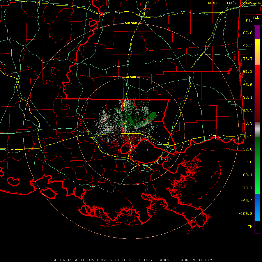
Task: Select the 61.2 velocity scale value
Action: pos(248,72)
